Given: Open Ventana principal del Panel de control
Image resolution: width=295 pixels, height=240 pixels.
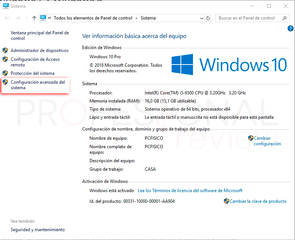Looking at the screenshot, I should click(40, 35).
